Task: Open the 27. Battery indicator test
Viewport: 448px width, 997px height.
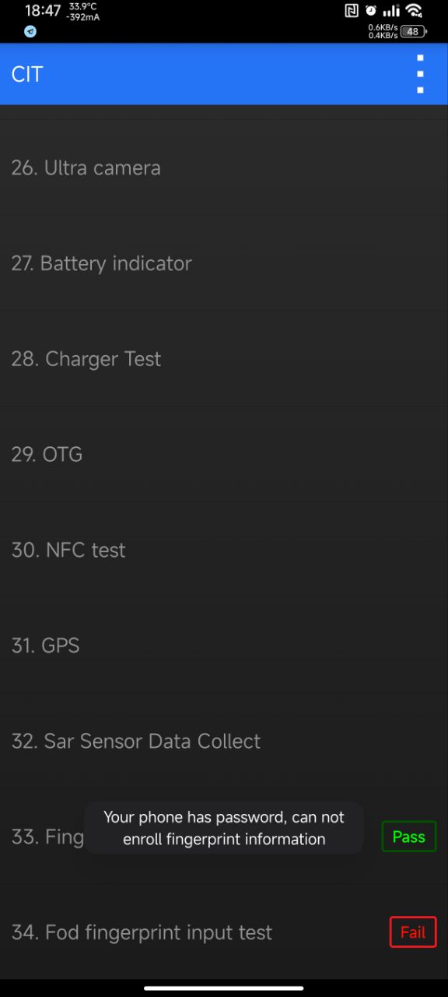Action: pyautogui.click(x=224, y=263)
